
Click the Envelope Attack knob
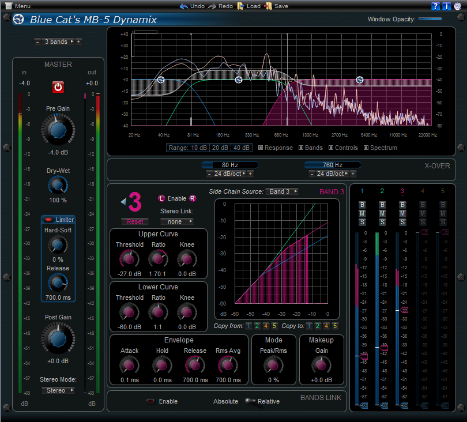pyautogui.click(x=129, y=365)
